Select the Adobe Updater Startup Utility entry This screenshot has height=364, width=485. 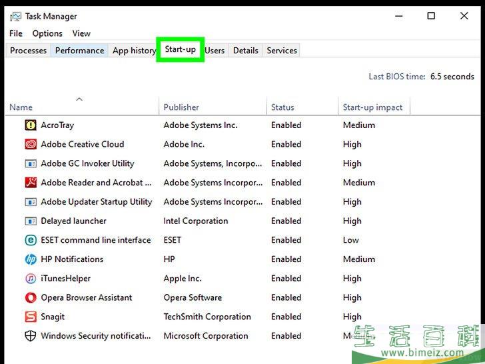pos(97,202)
